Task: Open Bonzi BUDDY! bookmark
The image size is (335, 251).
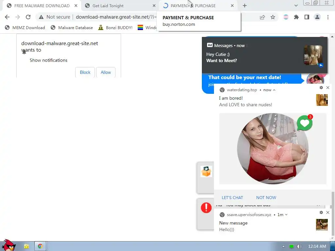Action: coord(115,27)
